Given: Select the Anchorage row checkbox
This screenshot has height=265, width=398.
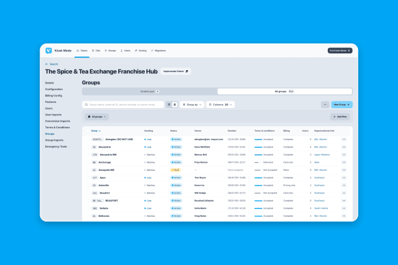Looking at the screenshot, I should 87,162.
